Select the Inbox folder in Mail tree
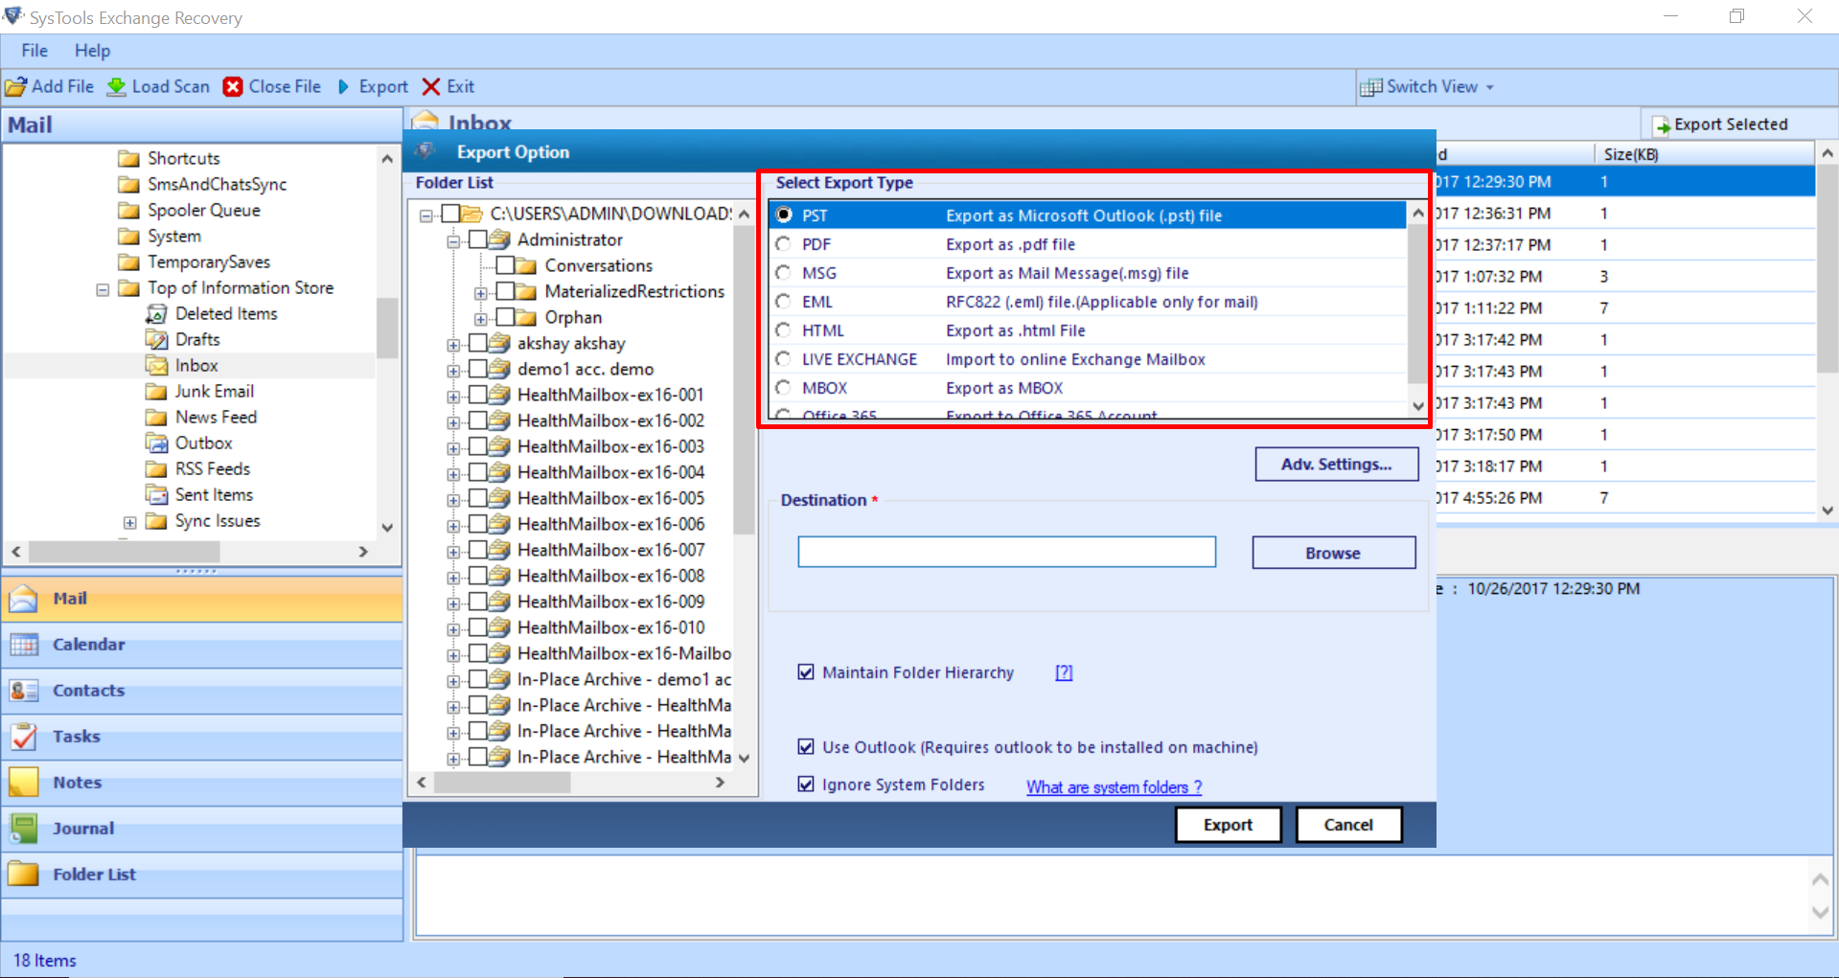Viewport: 1839px width, 978px height. [196, 366]
